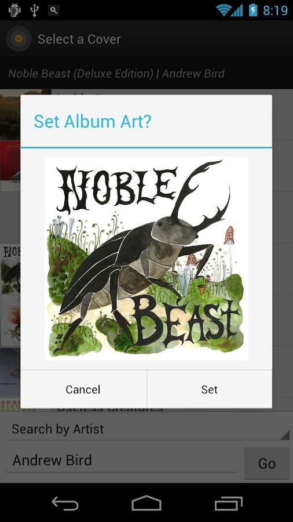Tap the Go search button
The width and height of the screenshot is (293, 522).
(x=267, y=463)
